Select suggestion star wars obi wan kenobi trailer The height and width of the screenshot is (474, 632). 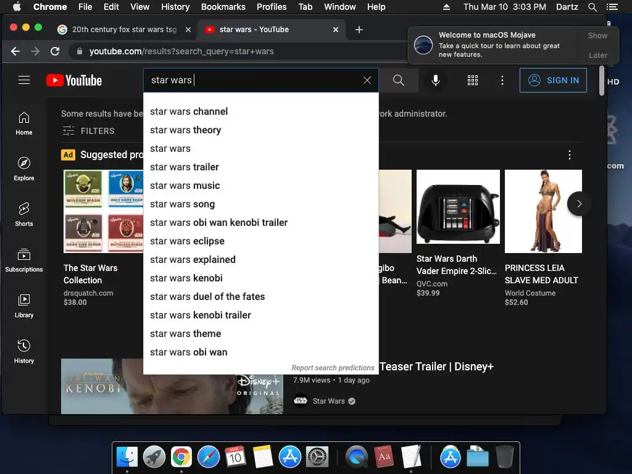pyautogui.click(x=261, y=222)
